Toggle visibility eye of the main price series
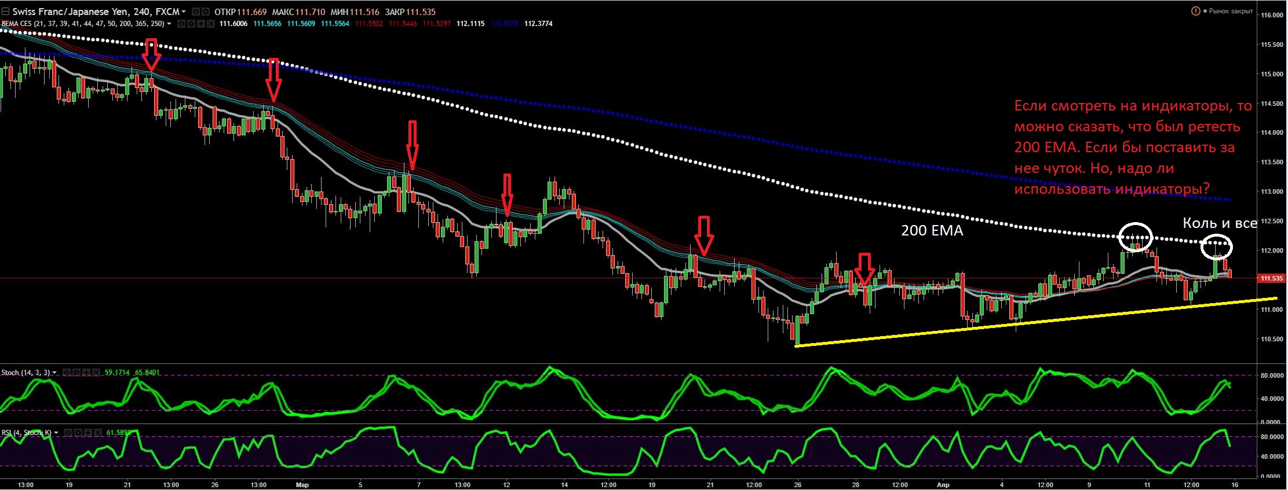Screen dimensions: 1288x490 click(196, 12)
